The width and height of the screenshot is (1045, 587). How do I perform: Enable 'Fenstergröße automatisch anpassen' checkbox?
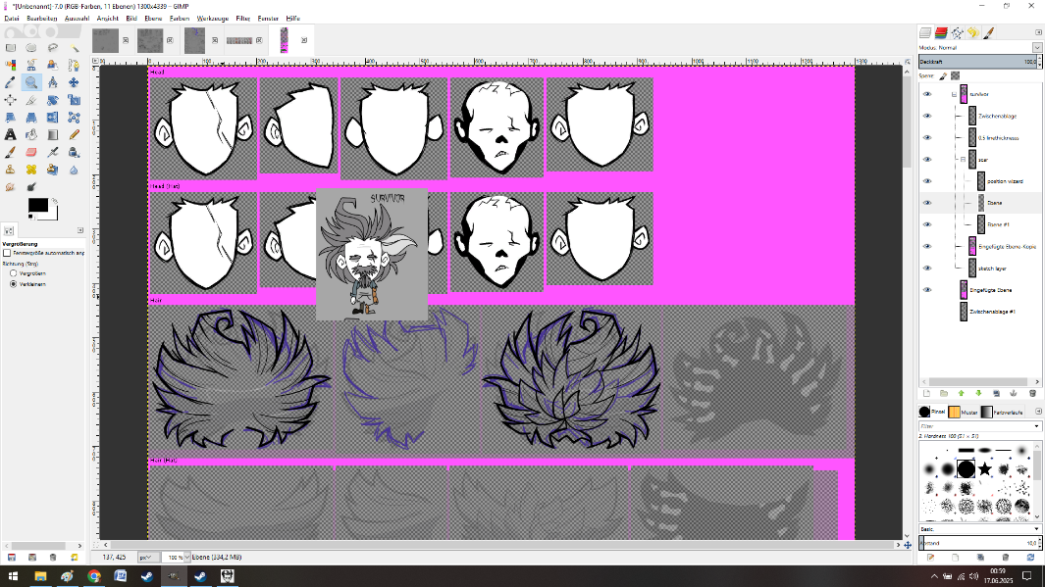coord(8,253)
